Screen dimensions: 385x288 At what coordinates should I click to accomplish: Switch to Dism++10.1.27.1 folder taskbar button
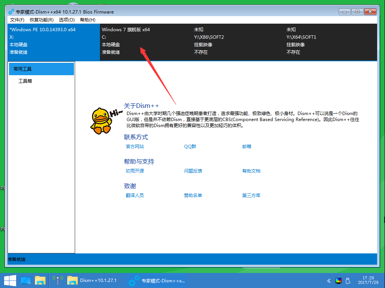click(x=92, y=280)
